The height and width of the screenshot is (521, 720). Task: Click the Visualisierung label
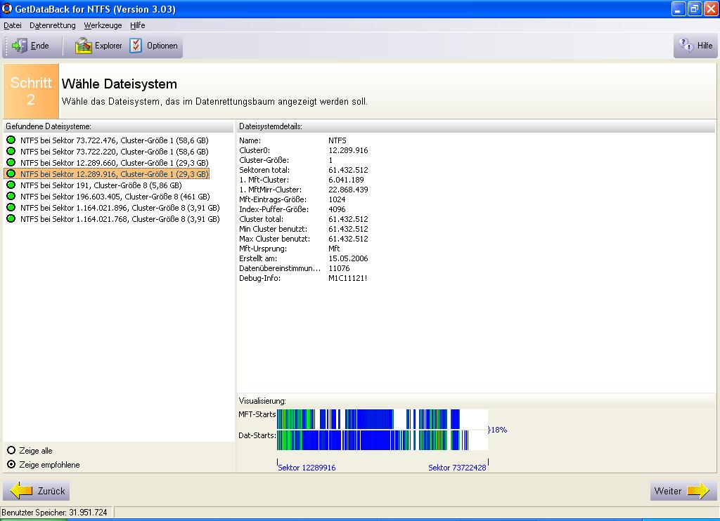(262, 401)
